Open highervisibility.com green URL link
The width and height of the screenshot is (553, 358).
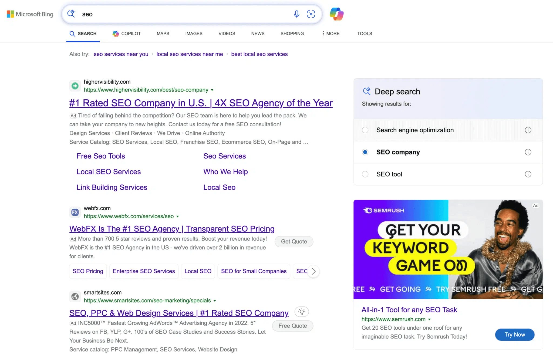click(x=146, y=90)
